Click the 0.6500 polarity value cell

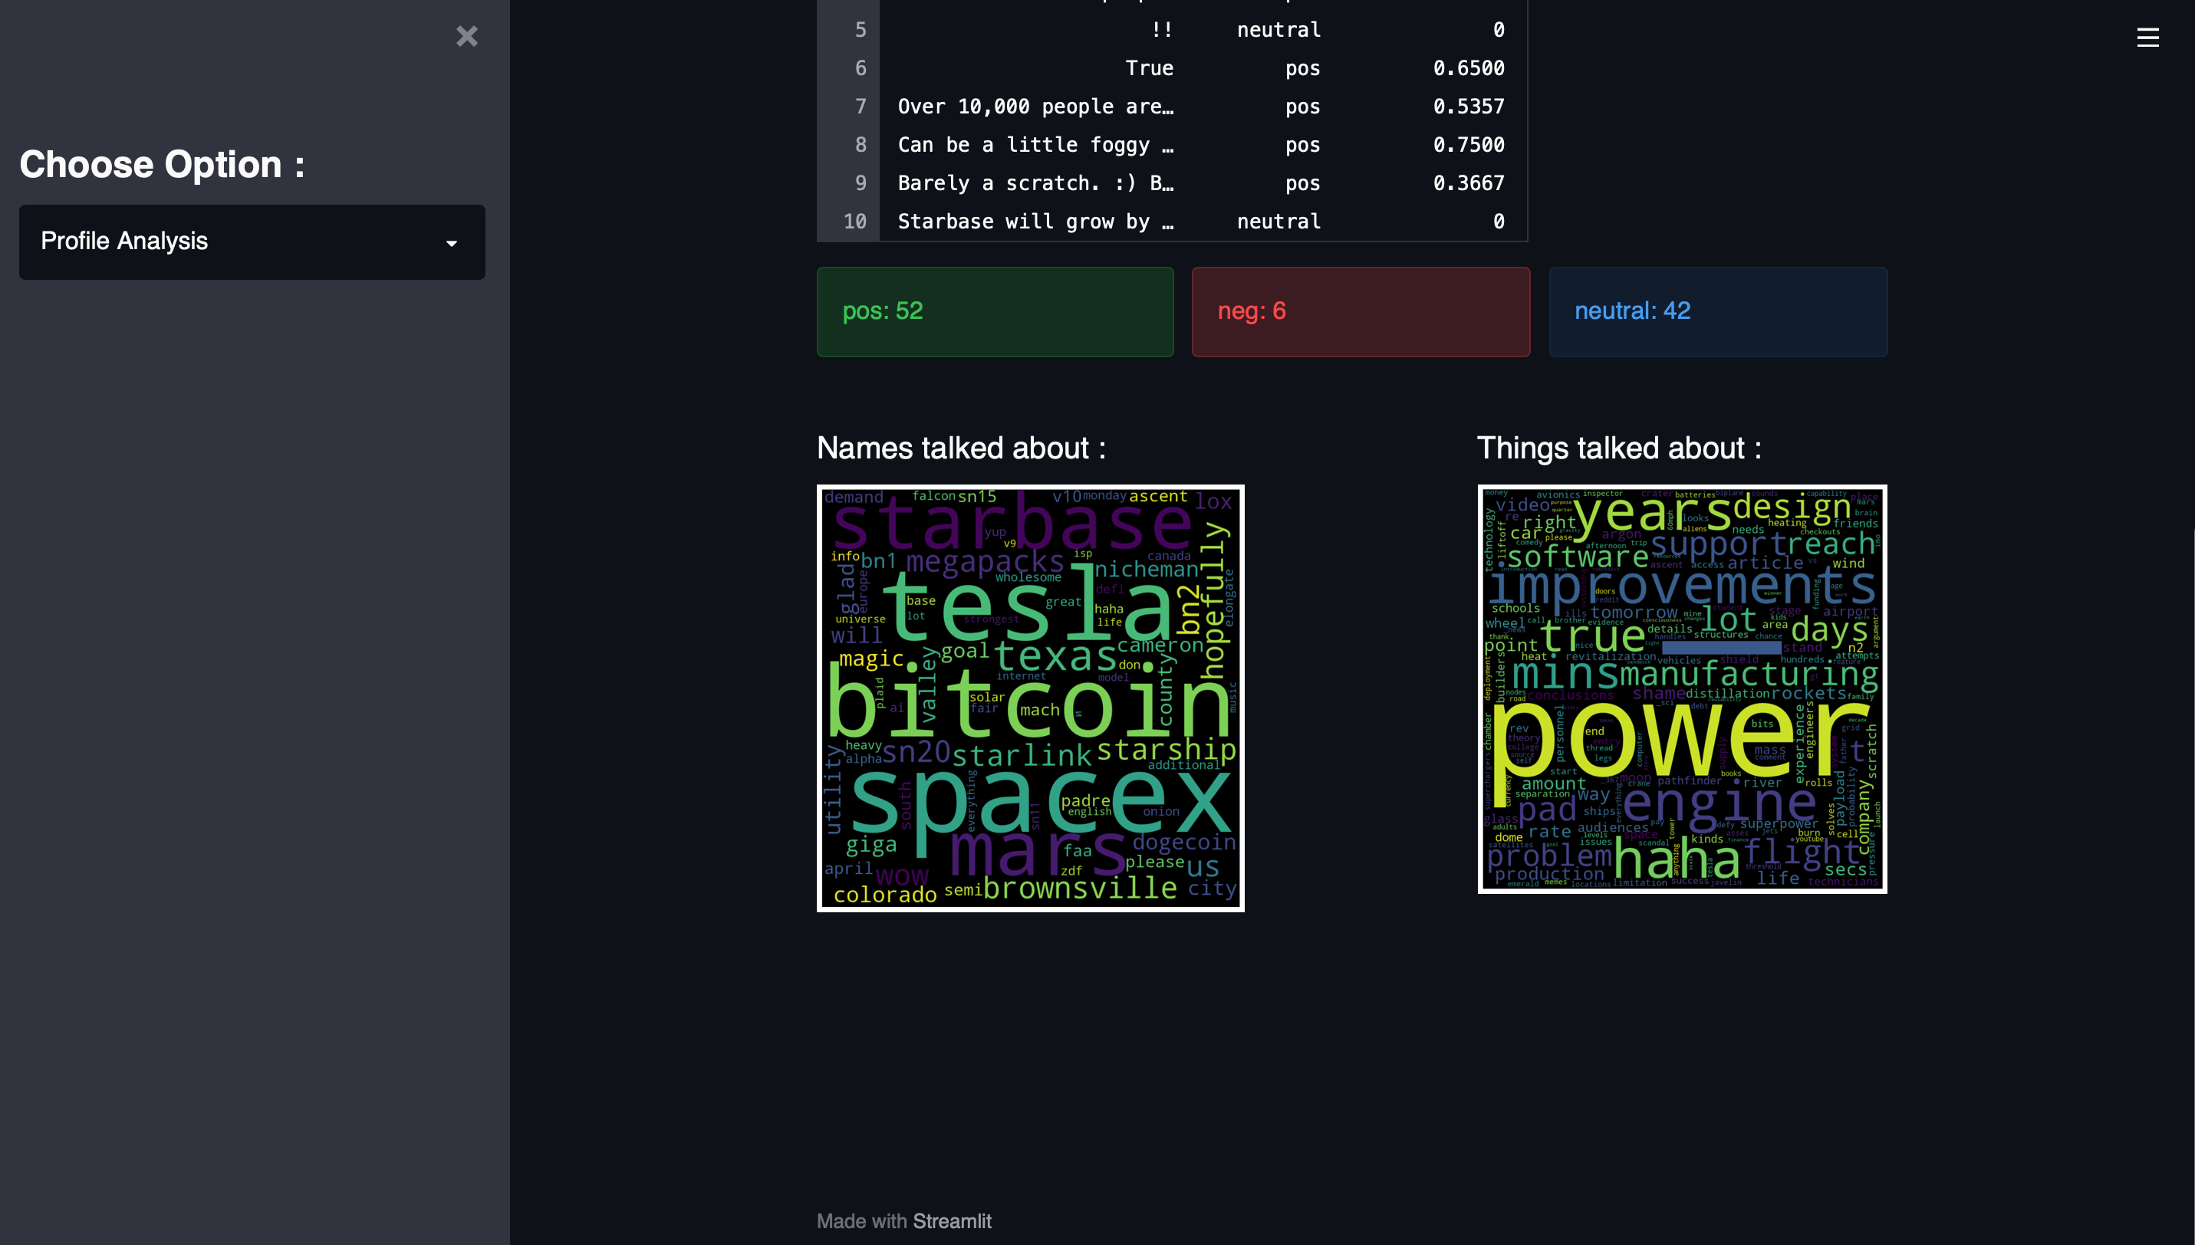(1468, 68)
